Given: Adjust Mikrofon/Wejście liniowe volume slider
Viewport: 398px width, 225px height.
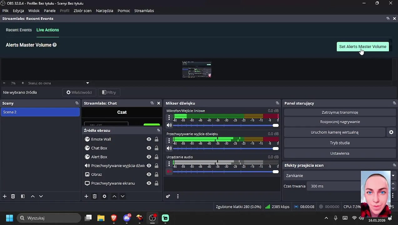Looking at the screenshot, I should [x=226, y=125].
